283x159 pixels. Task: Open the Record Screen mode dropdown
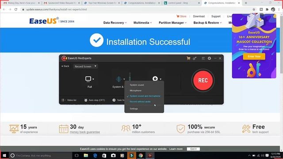pos(85,66)
